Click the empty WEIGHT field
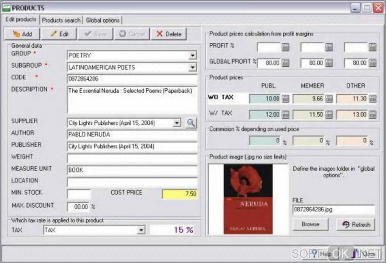This screenshot has width=386, height=263. pos(132,158)
